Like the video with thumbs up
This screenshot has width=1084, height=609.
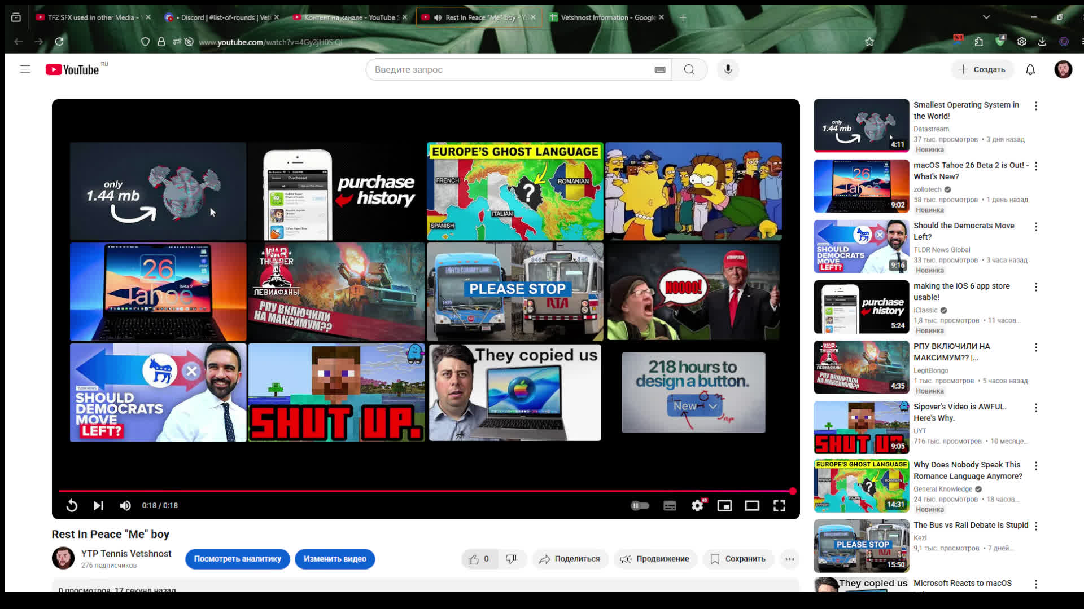478,559
